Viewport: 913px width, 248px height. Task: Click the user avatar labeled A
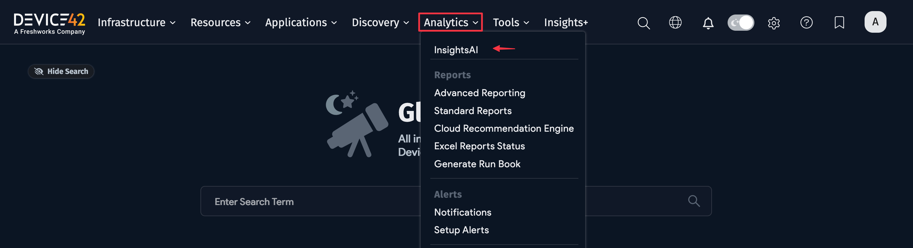[875, 22]
